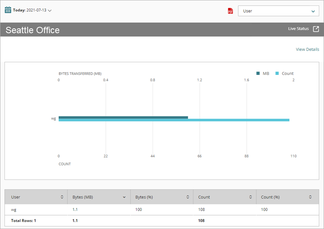Click the teal Count bar in the chart
324x229 pixels.
coord(173,120)
